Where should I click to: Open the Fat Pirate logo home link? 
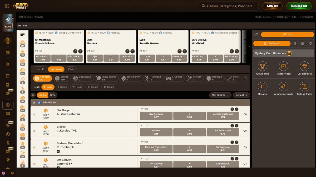pyautogui.click(x=21, y=6)
